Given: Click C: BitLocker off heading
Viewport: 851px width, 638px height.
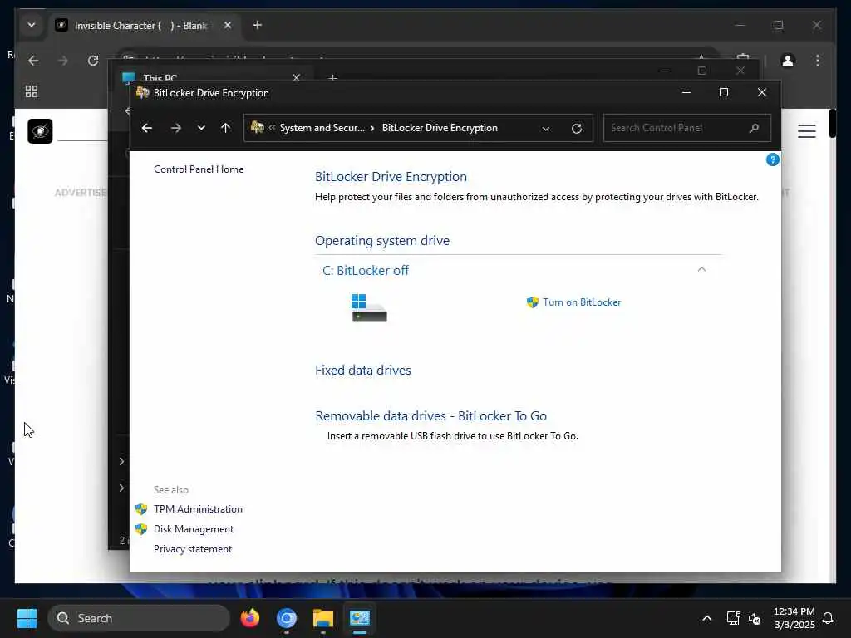Looking at the screenshot, I should [x=366, y=270].
